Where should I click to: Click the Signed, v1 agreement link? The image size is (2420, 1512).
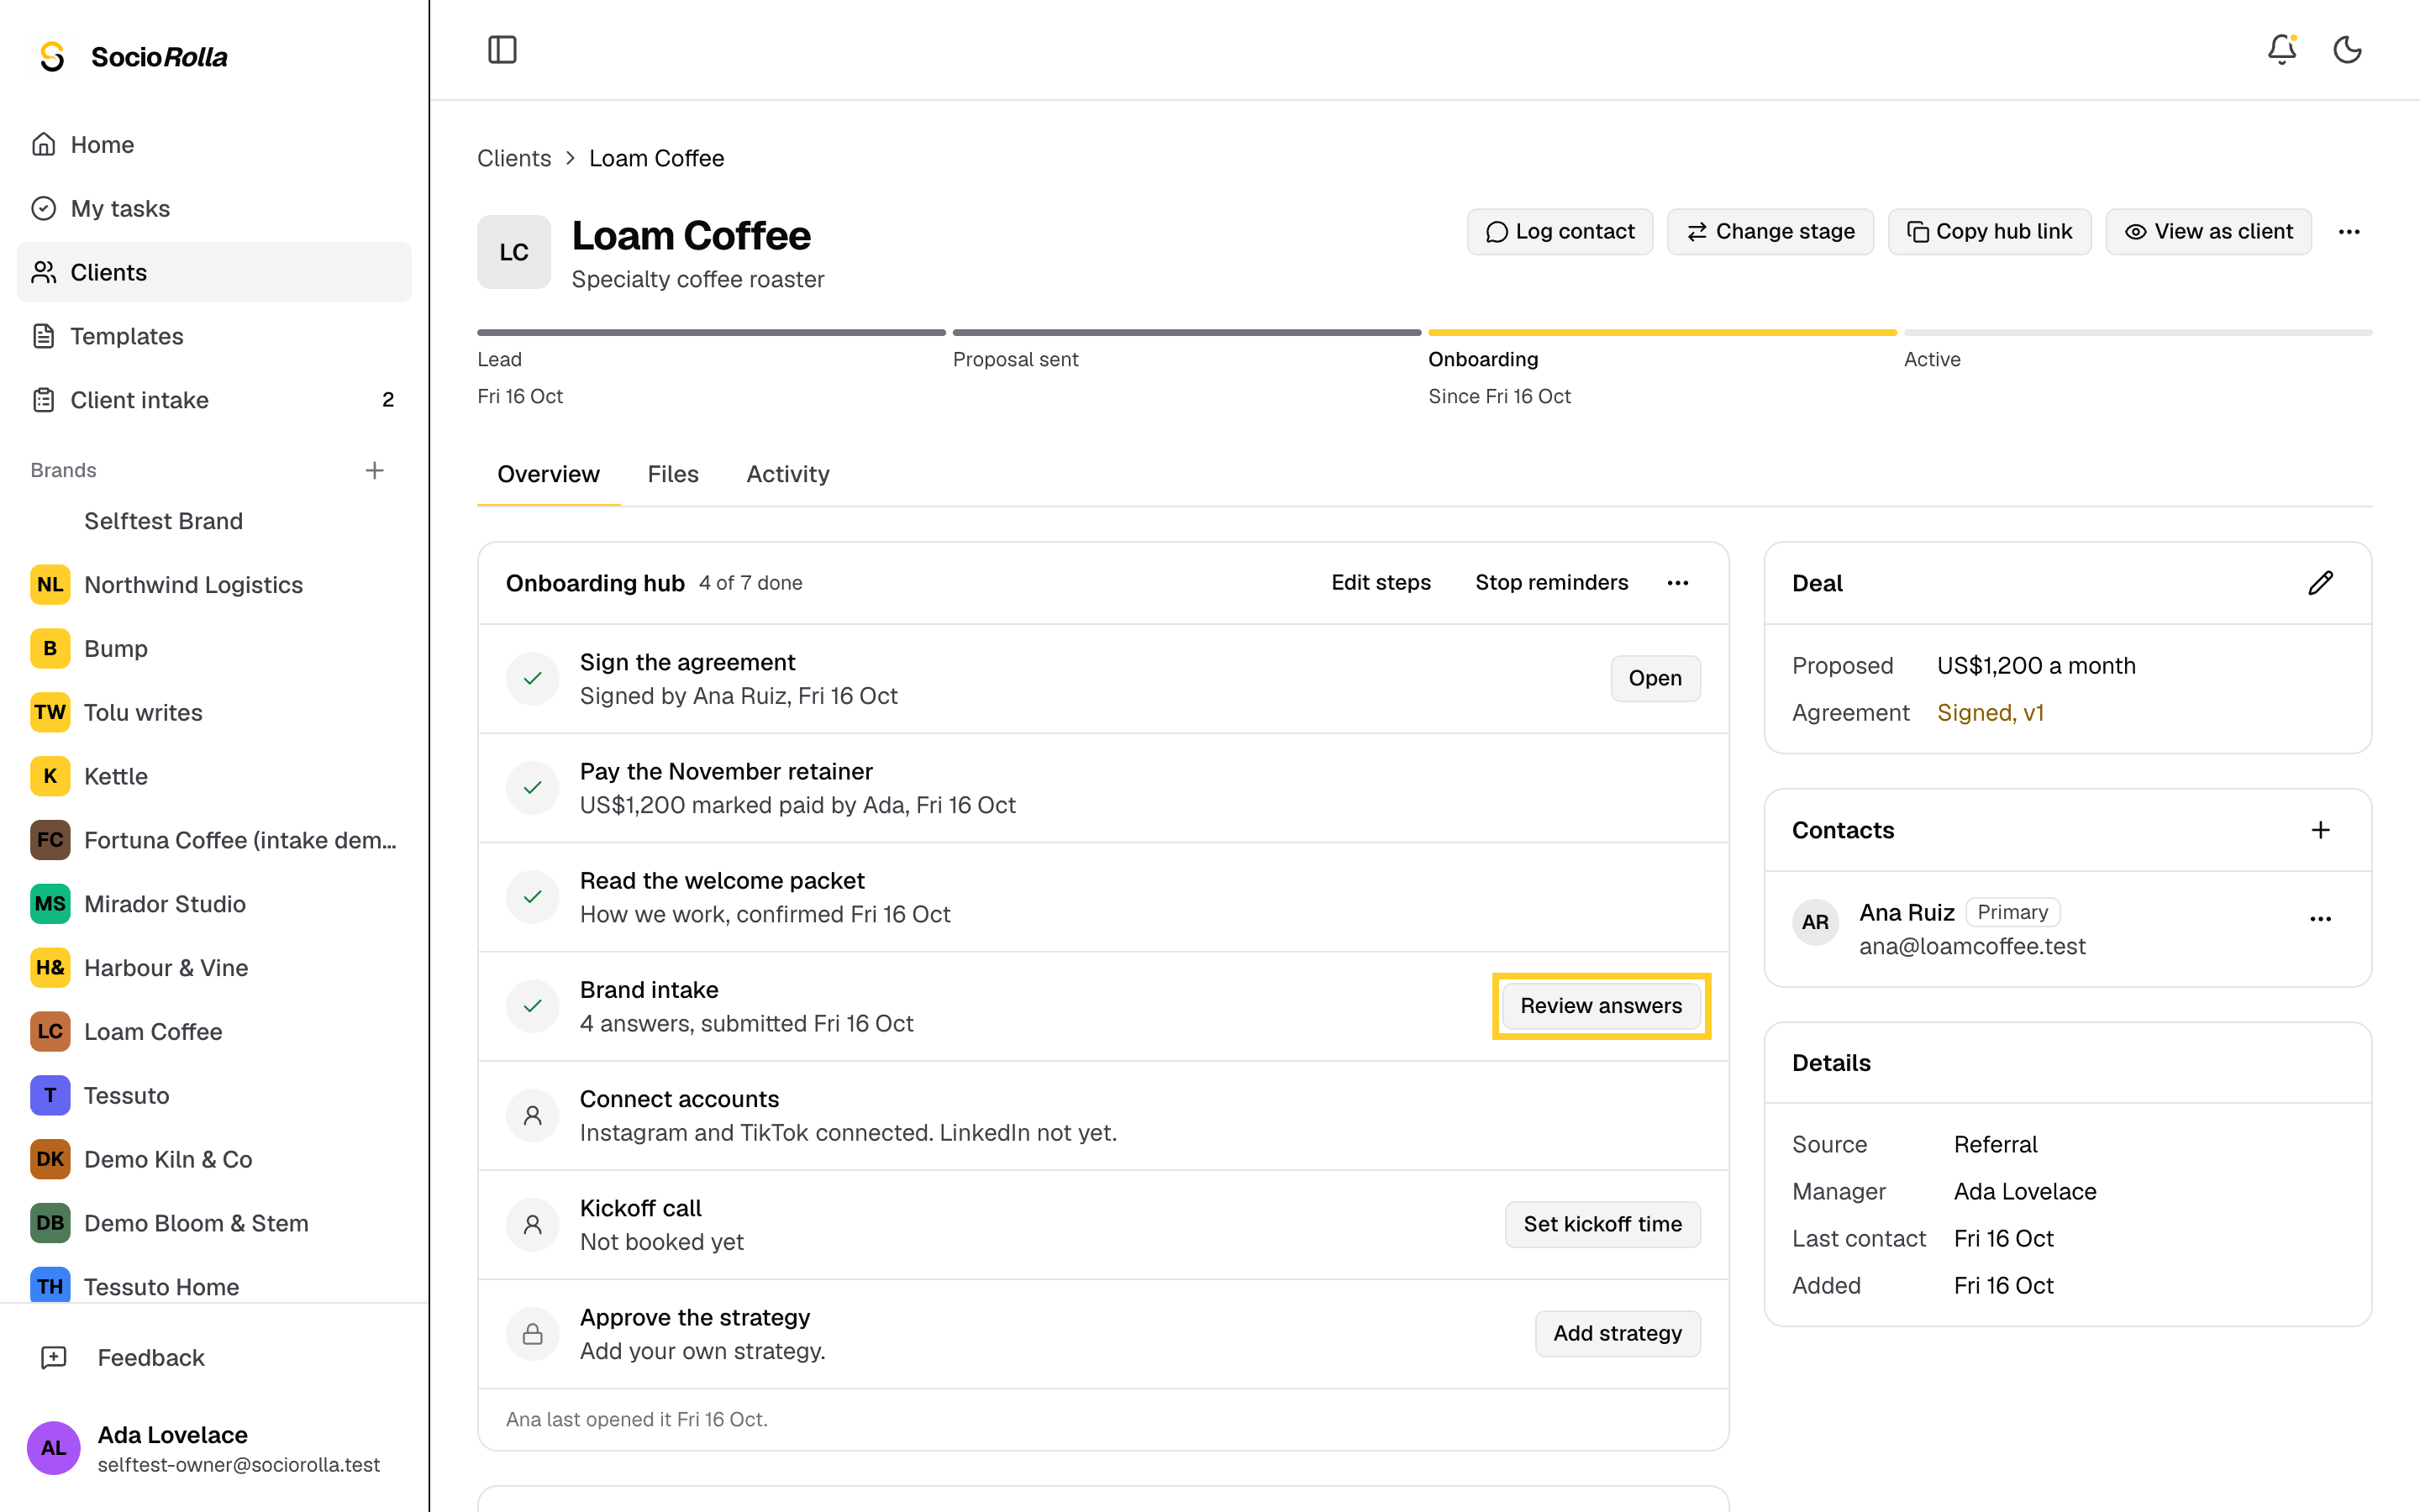coord(1990,713)
